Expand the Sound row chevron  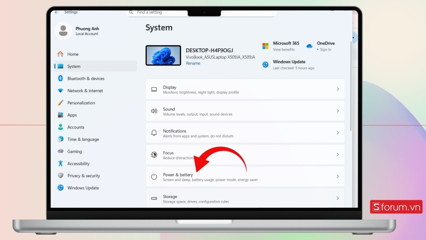[338, 111]
